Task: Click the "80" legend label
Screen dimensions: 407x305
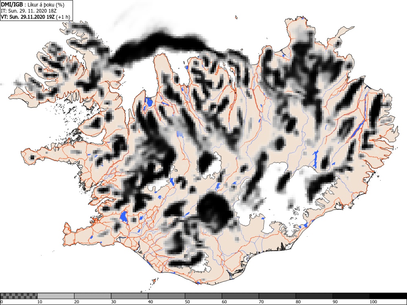Action: point(298,302)
